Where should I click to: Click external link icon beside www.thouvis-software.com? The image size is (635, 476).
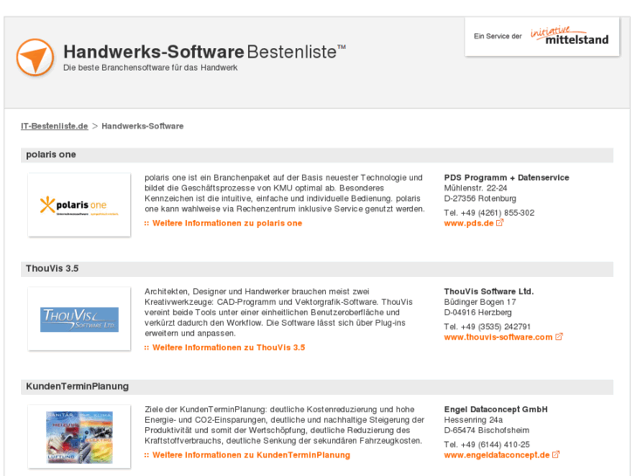coord(559,336)
